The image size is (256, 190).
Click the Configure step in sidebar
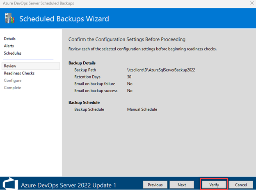(13, 81)
